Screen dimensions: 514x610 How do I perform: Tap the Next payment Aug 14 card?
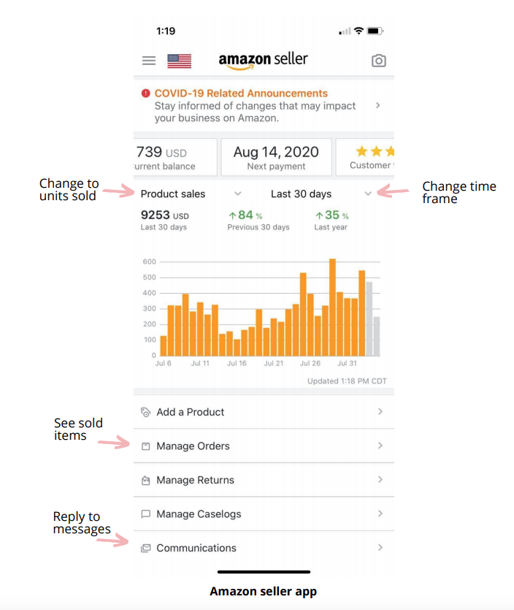(x=276, y=157)
